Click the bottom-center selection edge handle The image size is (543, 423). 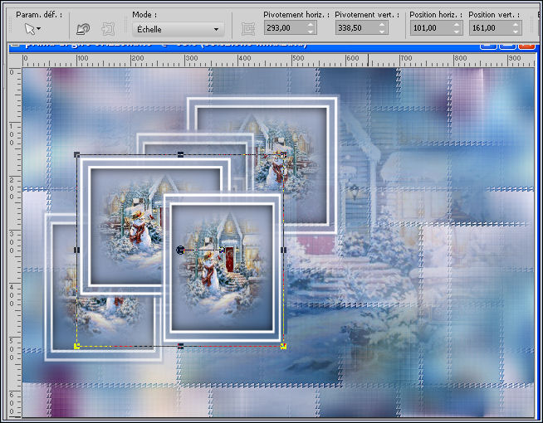coord(180,346)
